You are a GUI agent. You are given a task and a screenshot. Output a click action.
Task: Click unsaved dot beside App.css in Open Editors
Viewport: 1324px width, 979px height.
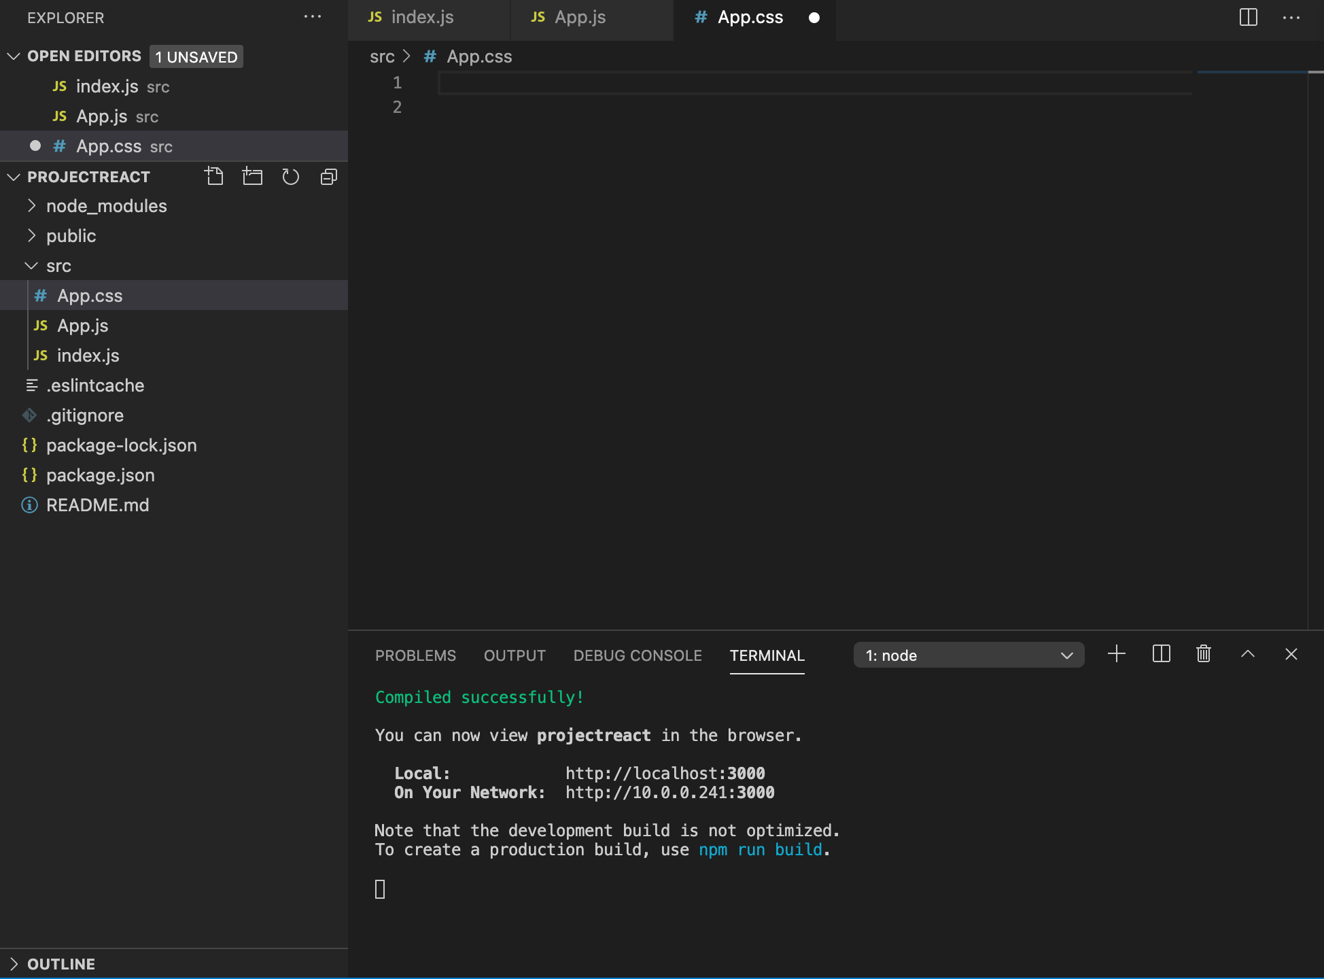(x=35, y=145)
